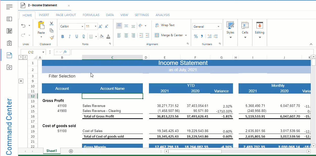
Task: Open the hamburger menu in sidebar
Action: (x=9, y=7)
